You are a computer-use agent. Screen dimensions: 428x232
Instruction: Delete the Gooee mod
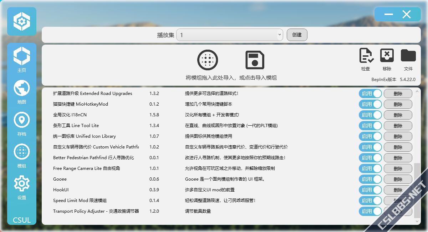[398, 179]
